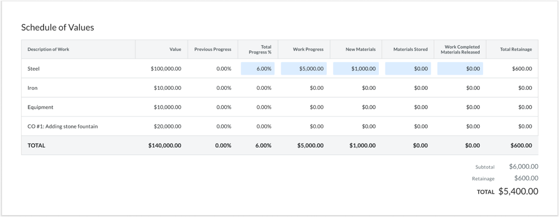
Task: Edit Steel Total Progress % field
Action: [258, 69]
